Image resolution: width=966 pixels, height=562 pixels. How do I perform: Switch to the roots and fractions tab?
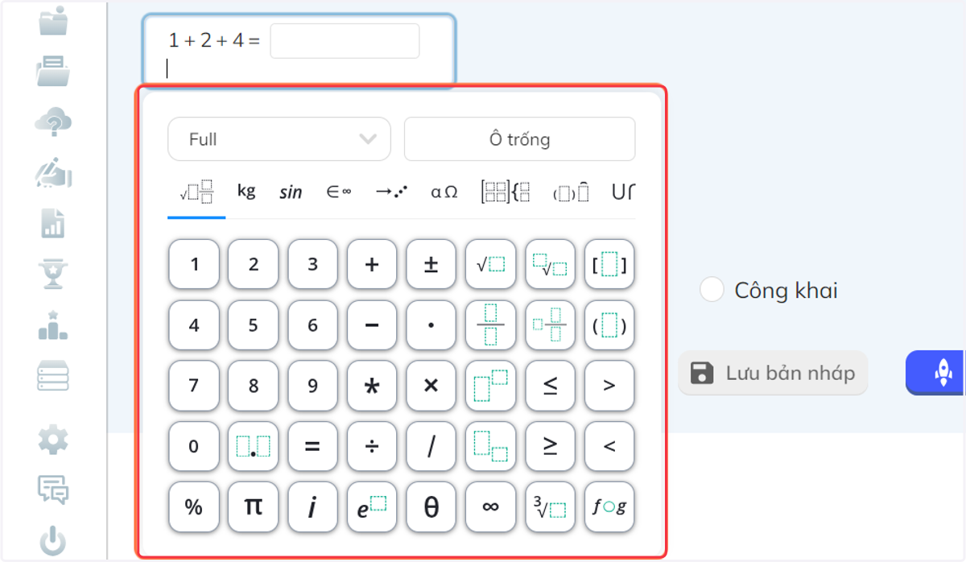(x=196, y=192)
